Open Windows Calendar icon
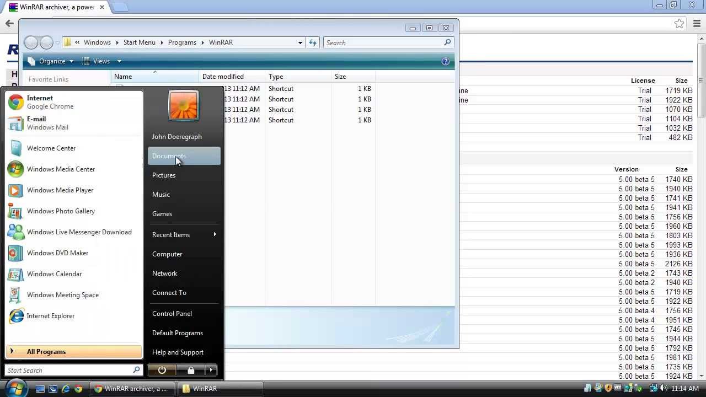 point(16,274)
